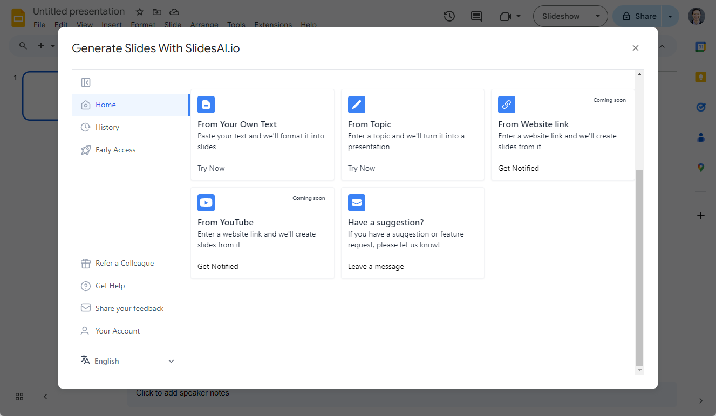Start the Slideshow button

coord(561,16)
